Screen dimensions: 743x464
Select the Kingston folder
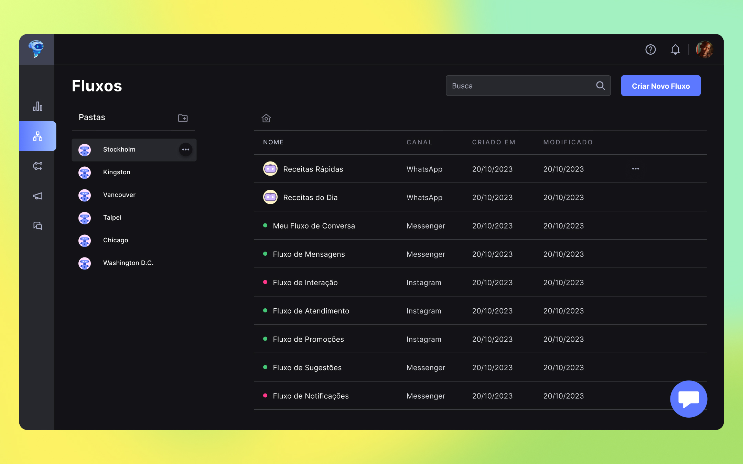(117, 172)
